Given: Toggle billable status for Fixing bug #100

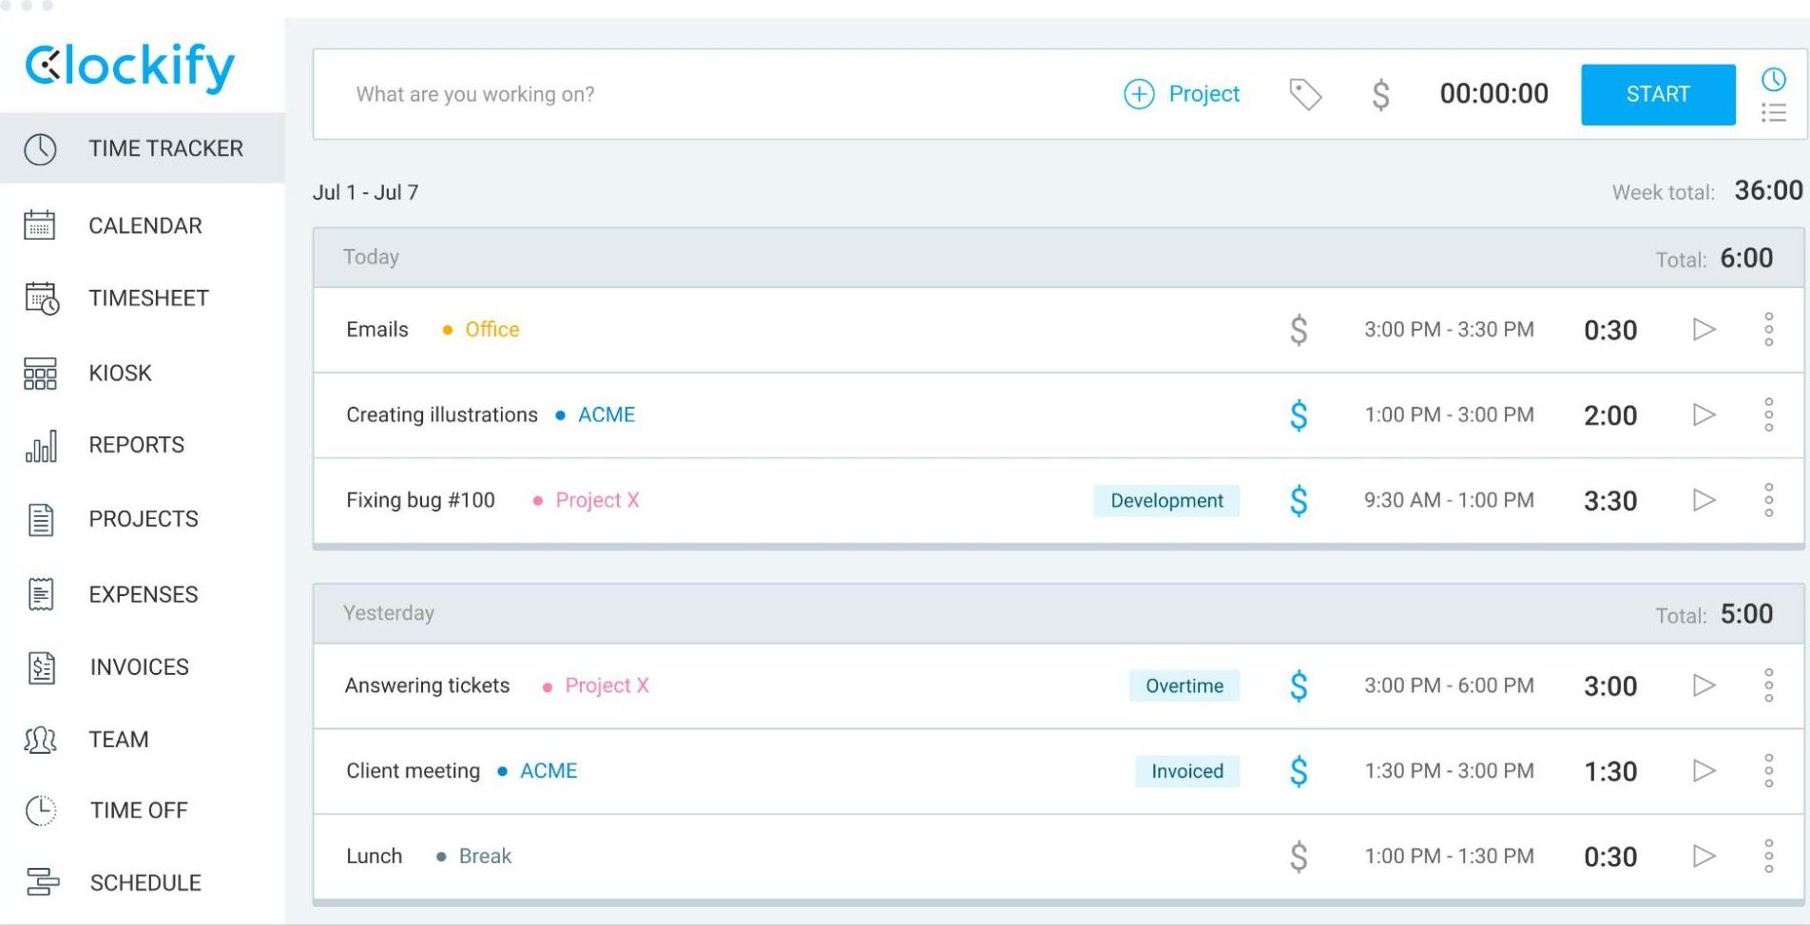Looking at the screenshot, I should tap(1299, 501).
